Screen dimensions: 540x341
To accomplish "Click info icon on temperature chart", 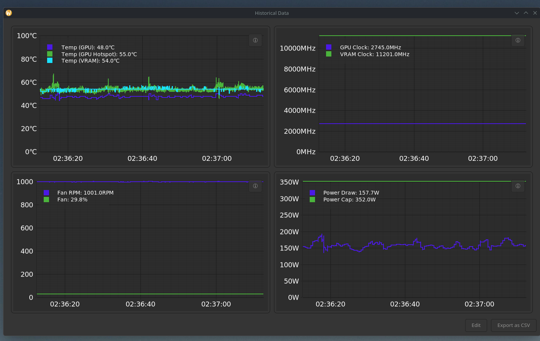I will click(255, 40).
